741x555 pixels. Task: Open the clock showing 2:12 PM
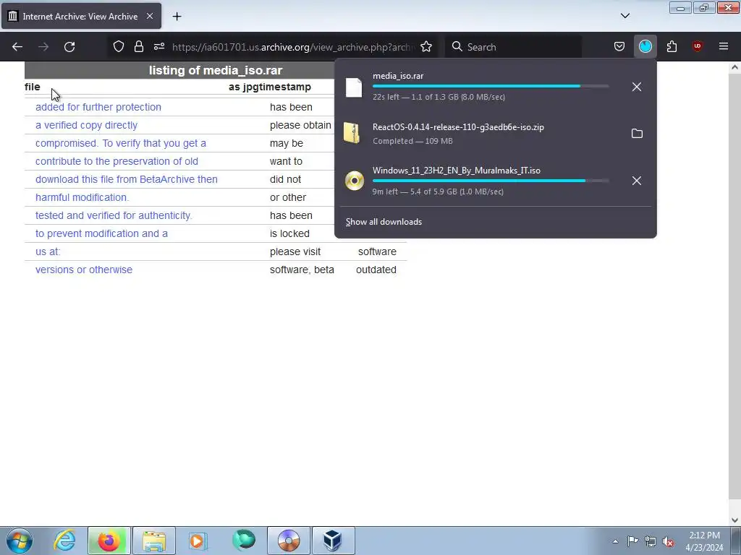[704, 541]
